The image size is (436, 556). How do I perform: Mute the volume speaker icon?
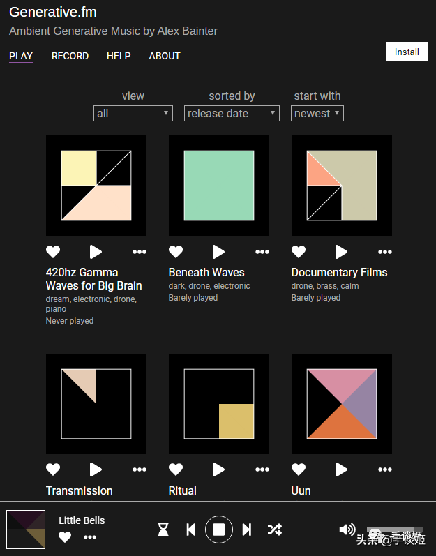click(347, 529)
